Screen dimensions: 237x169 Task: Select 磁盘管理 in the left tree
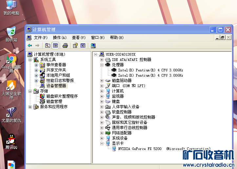click(x=54, y=101)
